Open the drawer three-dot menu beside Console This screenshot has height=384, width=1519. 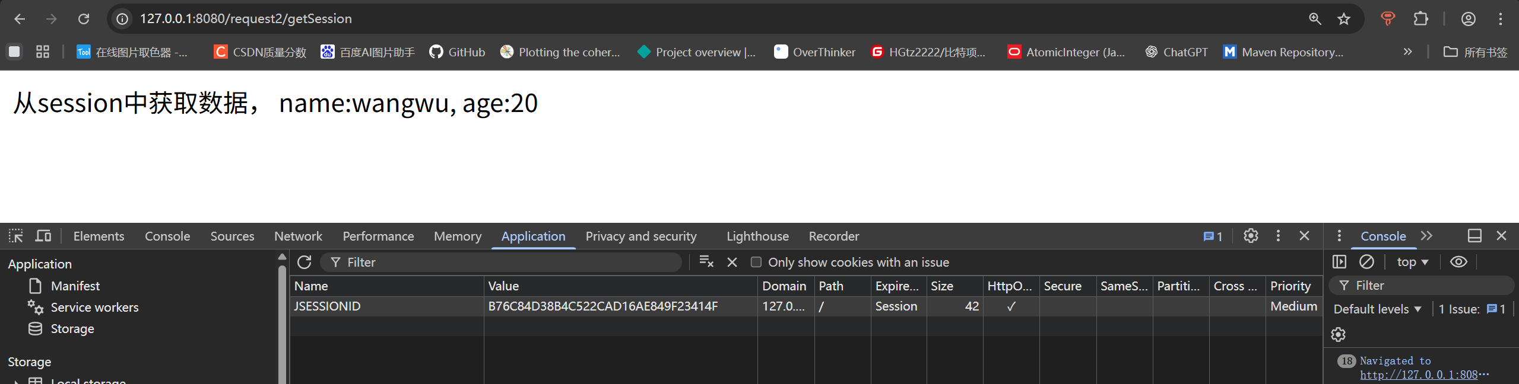click(1339, 236)
